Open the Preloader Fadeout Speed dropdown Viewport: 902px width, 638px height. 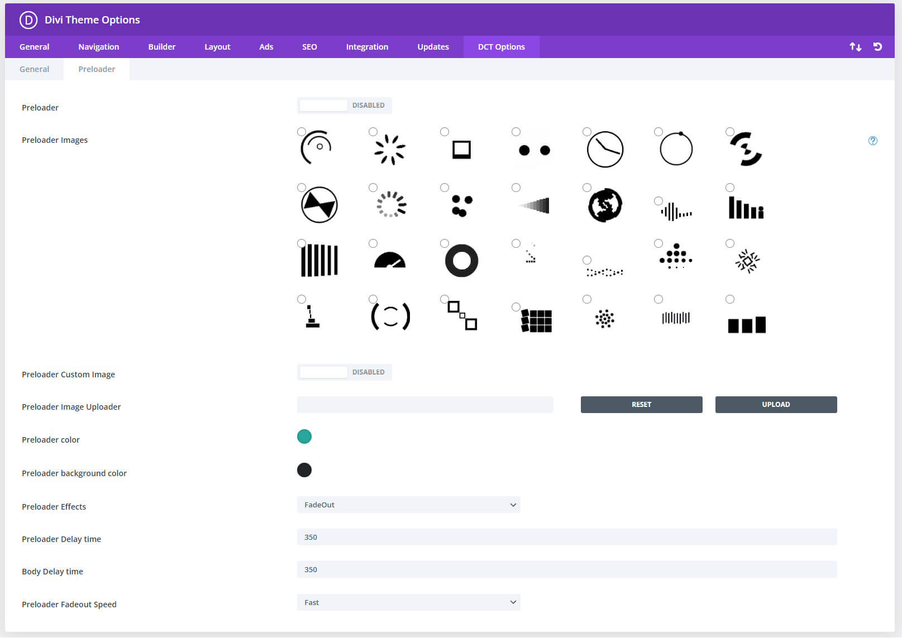pos(408,602)
